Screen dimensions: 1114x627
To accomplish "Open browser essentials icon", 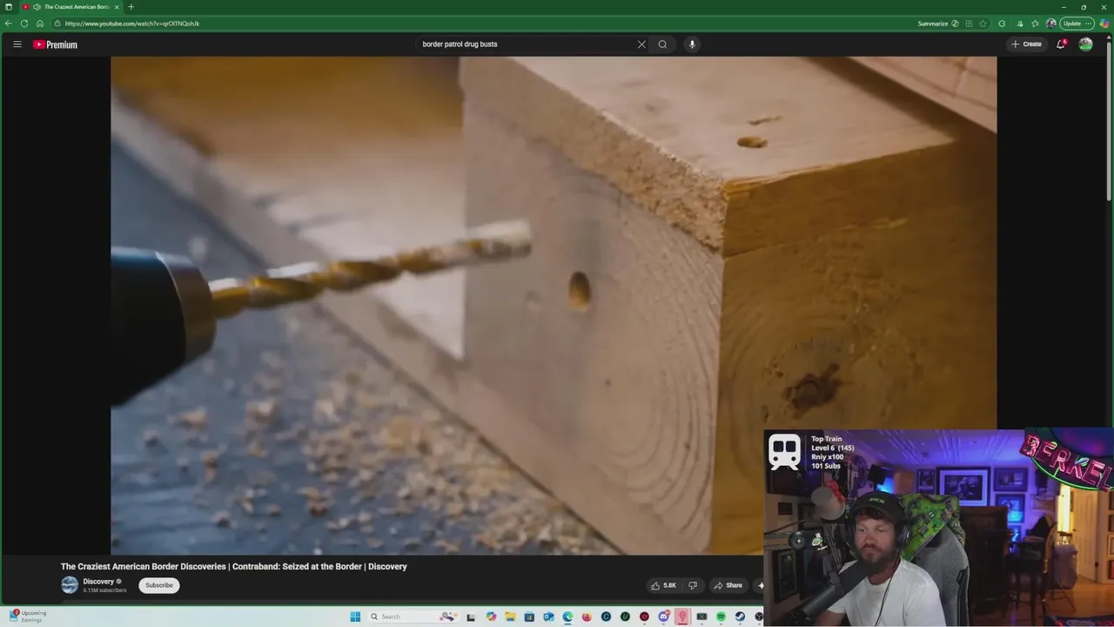I will coord(1020,24).
